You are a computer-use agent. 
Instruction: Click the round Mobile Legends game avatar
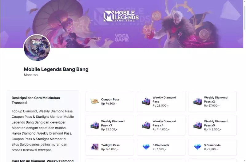click(x=37, y=48)
